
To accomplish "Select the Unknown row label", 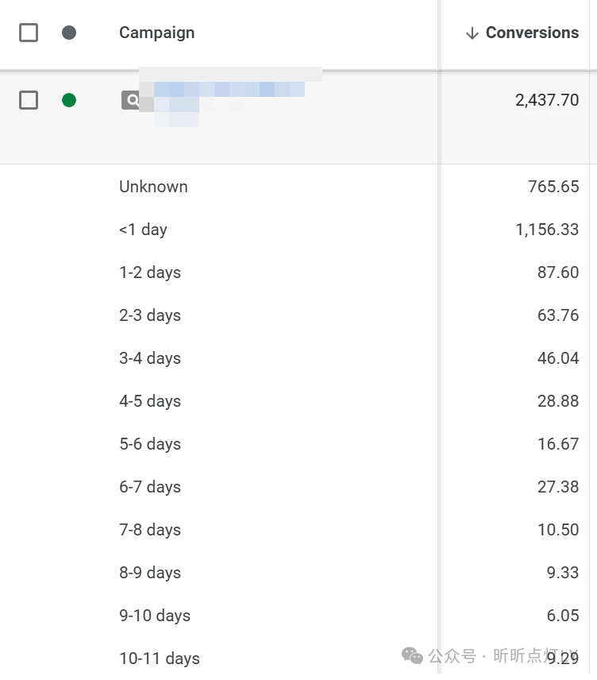I will coord(153,187).
